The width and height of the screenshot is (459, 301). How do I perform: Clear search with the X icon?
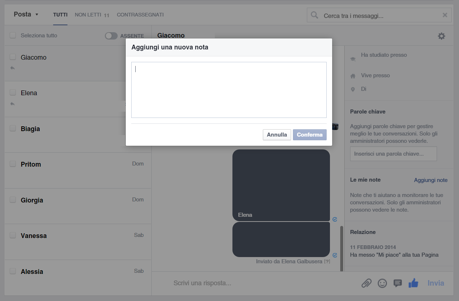445,15
